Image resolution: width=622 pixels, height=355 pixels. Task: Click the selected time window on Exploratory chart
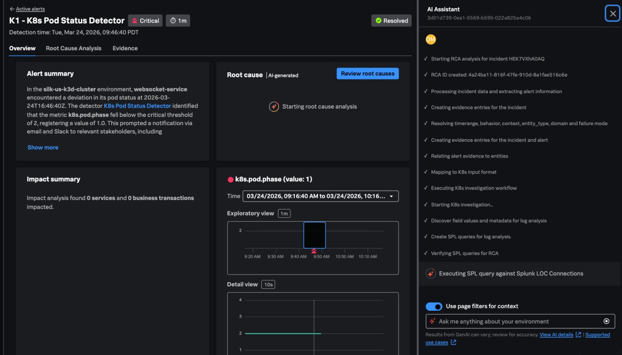(x=314, y=235)
